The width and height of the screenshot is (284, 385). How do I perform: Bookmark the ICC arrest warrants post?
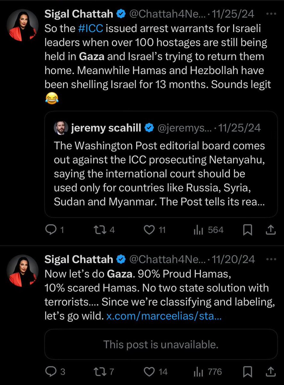(248, 230)
